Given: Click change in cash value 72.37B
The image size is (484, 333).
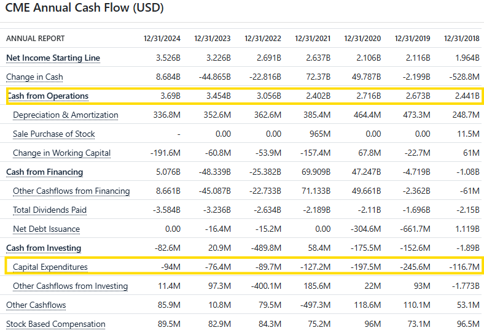Looking at the screenshot, I should [318, 77].
